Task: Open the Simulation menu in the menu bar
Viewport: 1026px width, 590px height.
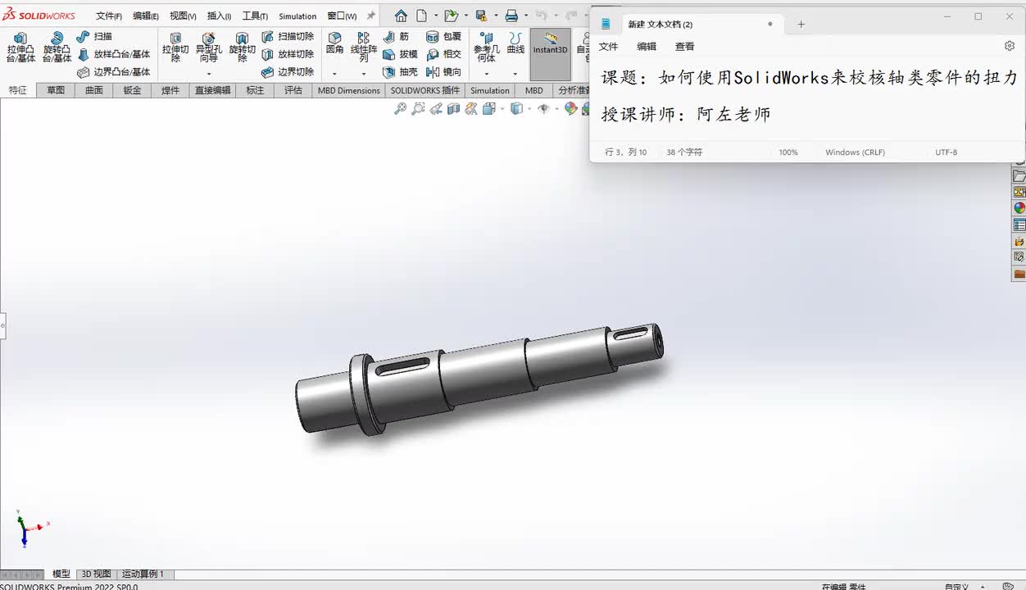Action: 297,16
